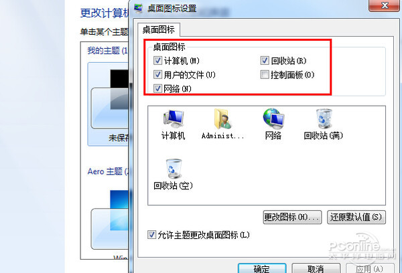The height and width of the screenshot is (273, 402).
Task: Uncheck the 回收站(R) checkbox
Action: (x=265, y=61)
